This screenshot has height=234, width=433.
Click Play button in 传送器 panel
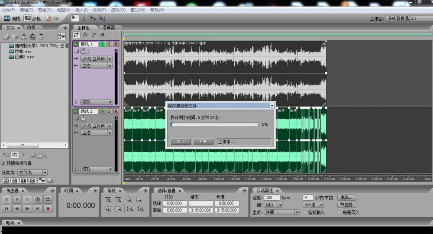pyautogui.click(x=17, y=199)
